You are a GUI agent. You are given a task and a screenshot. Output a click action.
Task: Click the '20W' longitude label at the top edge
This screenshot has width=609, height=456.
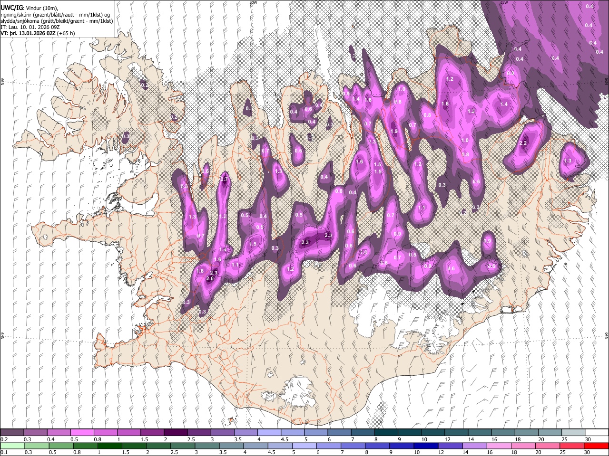(253, 2)
